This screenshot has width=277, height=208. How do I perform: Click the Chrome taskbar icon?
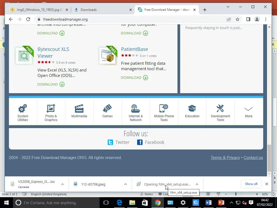(158, 203)
